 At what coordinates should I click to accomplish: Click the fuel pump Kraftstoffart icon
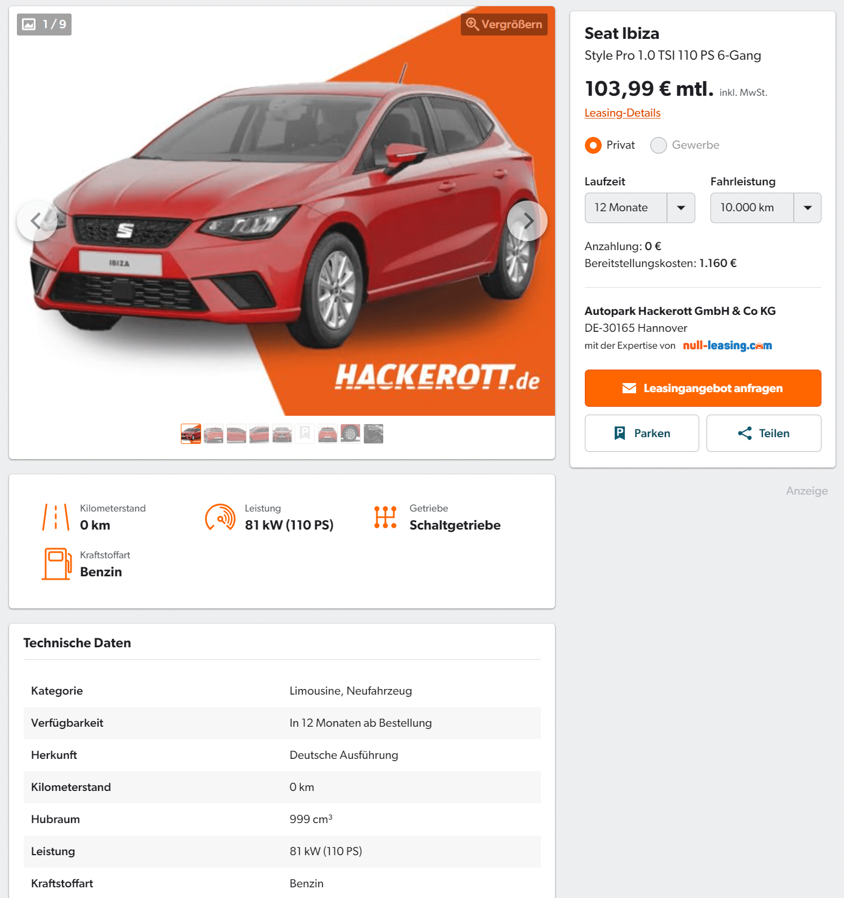pos(57,564)
